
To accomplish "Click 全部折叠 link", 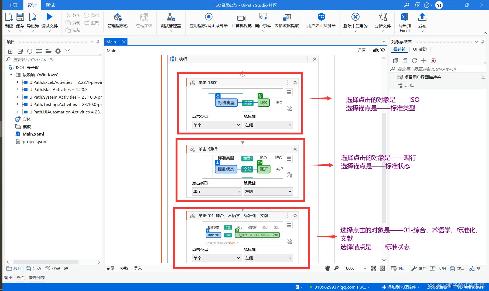I will [377, 50].
